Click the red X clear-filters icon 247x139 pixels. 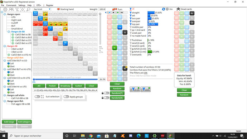pos(133,9)
